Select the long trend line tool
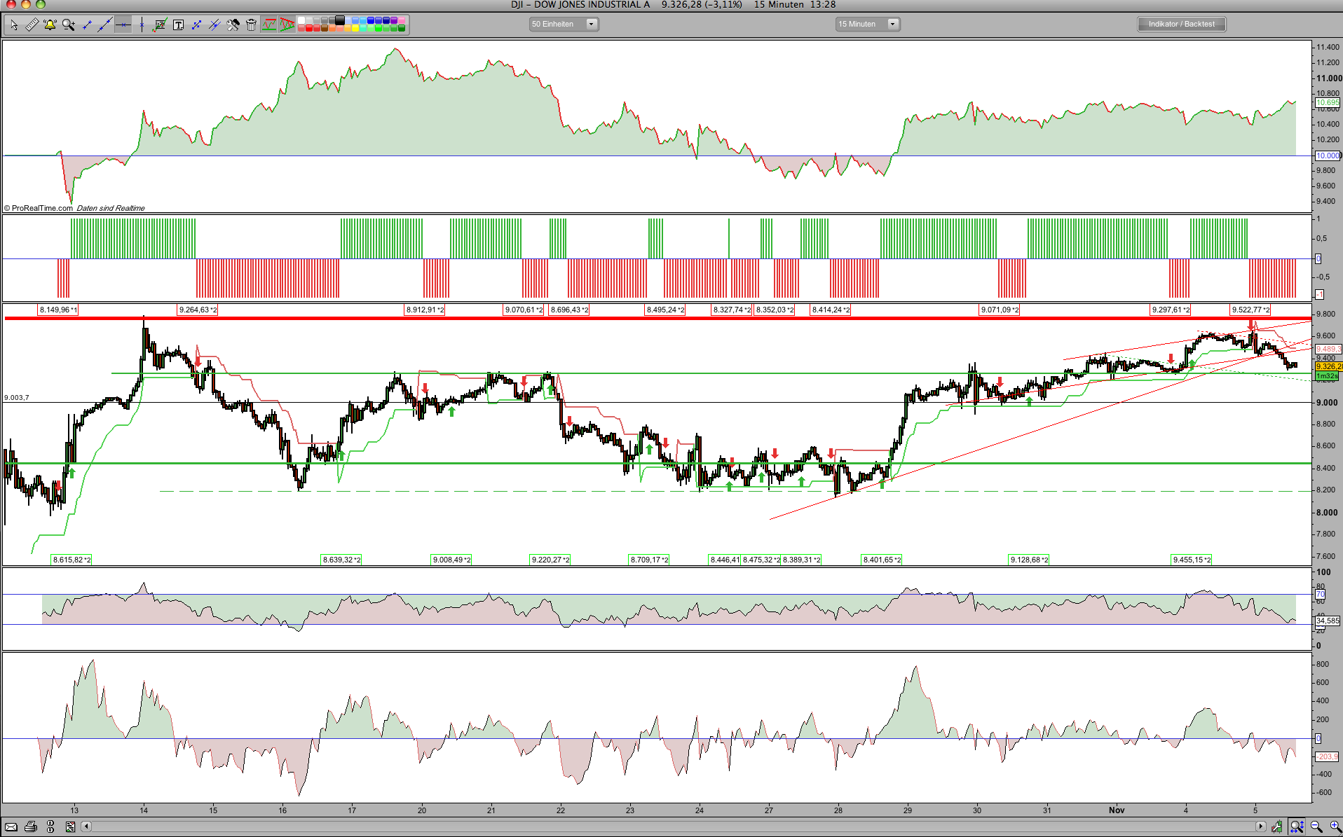Screen dimensions: 1343x837 [x=105, y=25]
